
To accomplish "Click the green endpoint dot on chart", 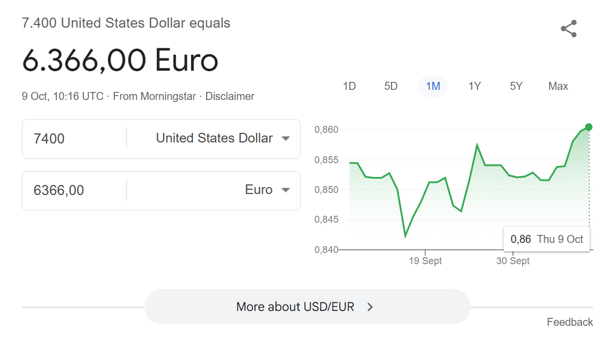I will [589, 127].
